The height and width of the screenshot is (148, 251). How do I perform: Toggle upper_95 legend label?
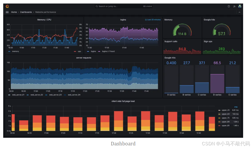point(226,125)
